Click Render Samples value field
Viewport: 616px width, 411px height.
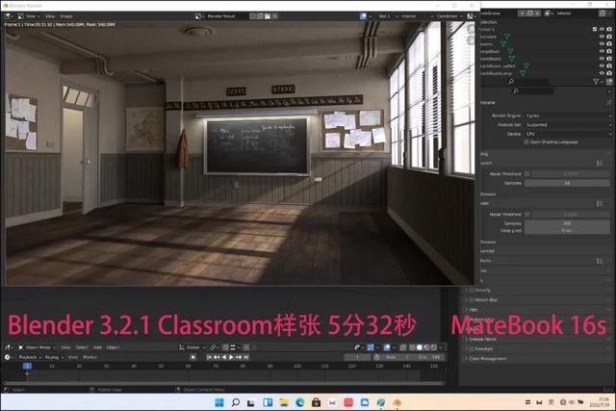tap(567, 223)
